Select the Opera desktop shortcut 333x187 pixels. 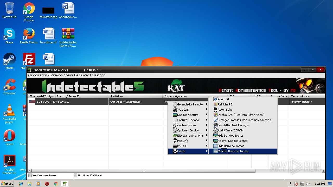tap(9, 138)
